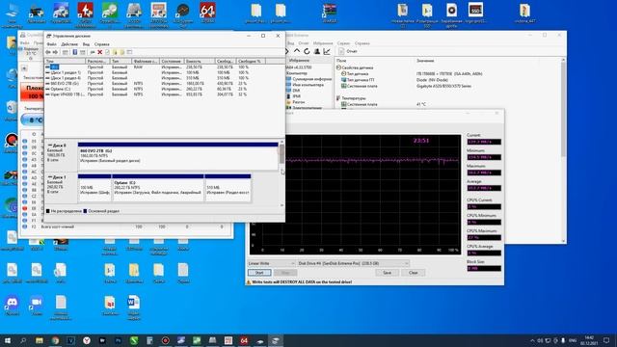617x347 pixels.
Task: Click the AIDA64 graph chart toolbar icon
Action: point(327,51)
